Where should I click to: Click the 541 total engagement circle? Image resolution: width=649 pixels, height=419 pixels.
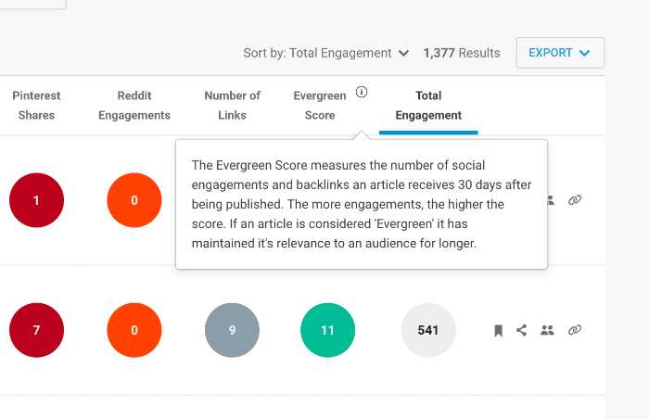[428, 330]
